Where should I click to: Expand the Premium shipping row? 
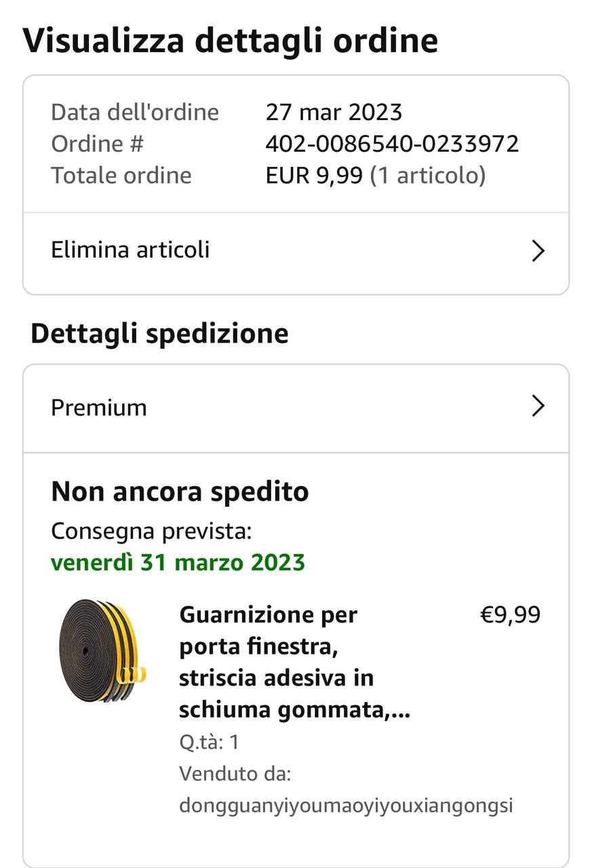point(296,408)
